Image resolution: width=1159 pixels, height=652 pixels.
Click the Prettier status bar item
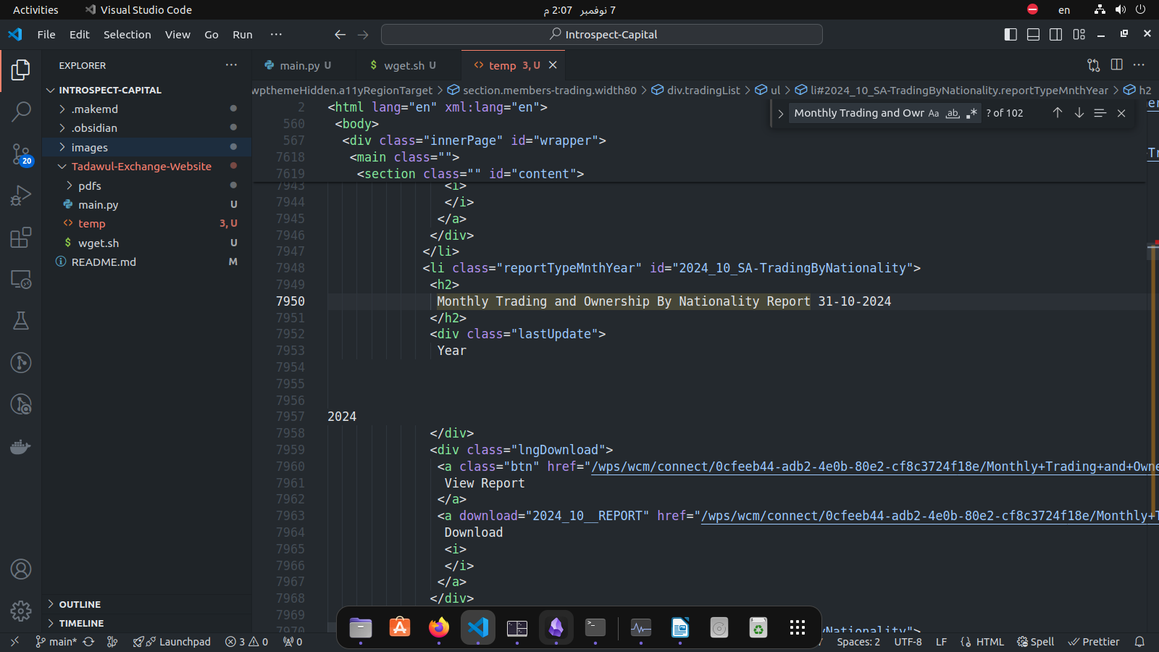pos(1094,642)
